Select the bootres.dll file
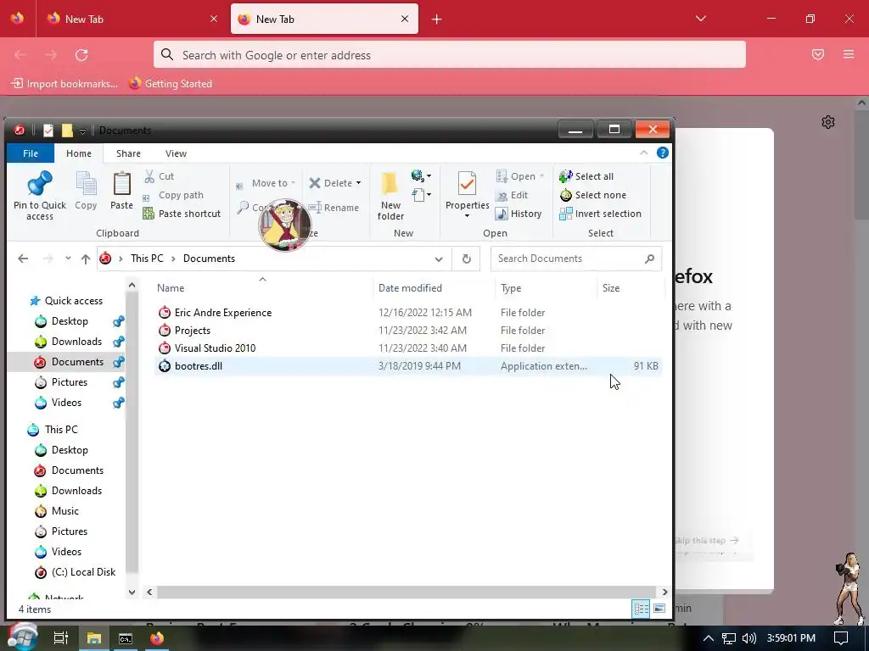 (408, 366)
